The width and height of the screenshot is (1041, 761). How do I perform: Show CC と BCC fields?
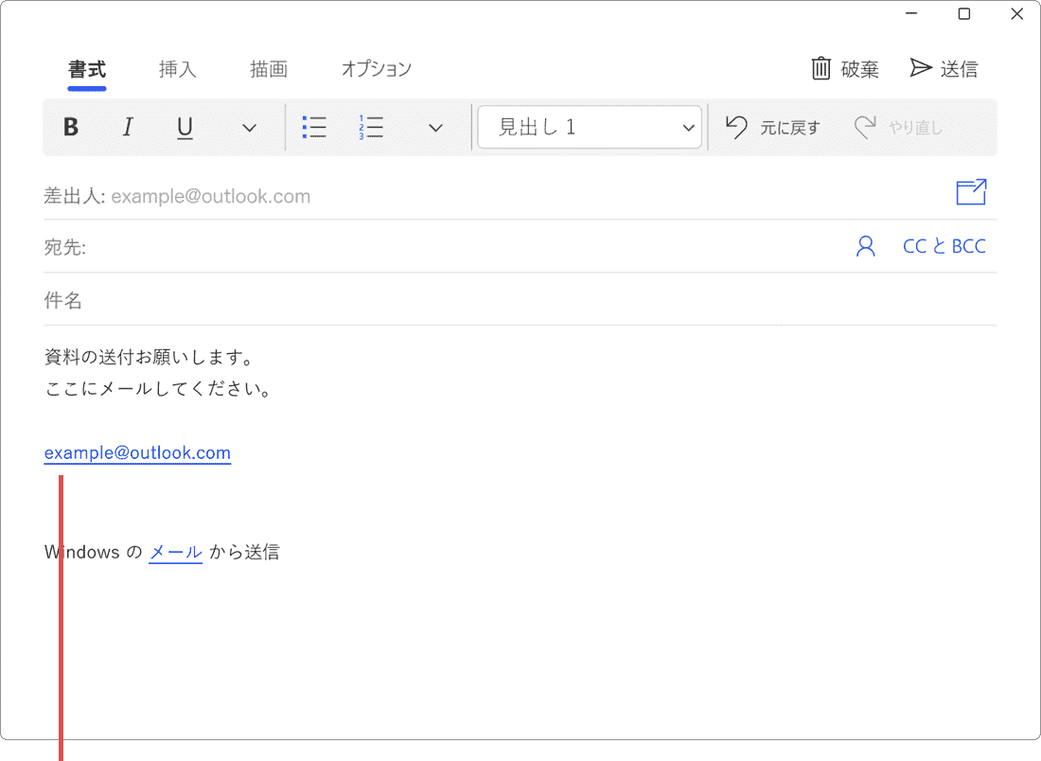point(944,247)
